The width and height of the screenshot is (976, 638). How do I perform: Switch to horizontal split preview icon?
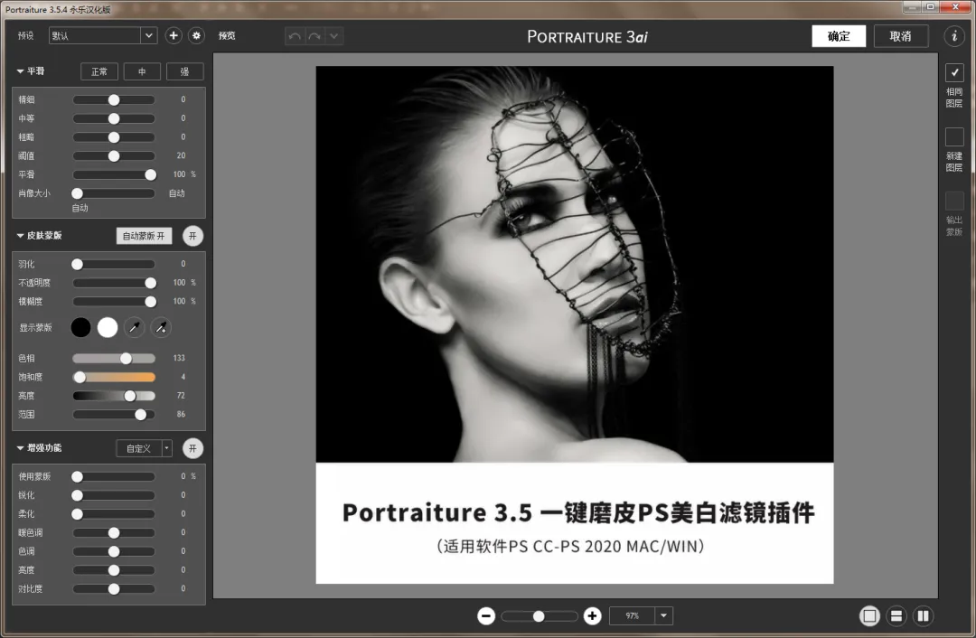pos(896,616)
